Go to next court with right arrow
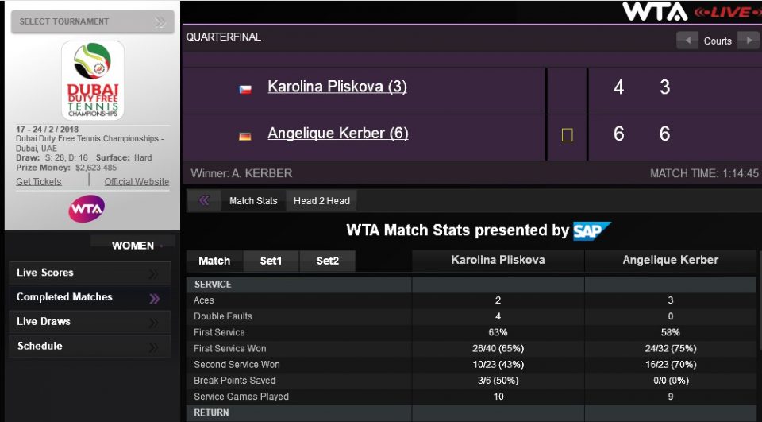This screenshot has width=762, height=422. pos(748,41)
